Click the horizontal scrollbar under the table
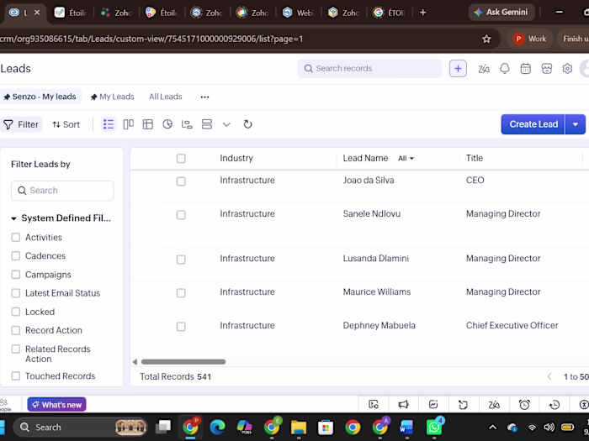Screen dimensions: 589x441 (183, 362)
